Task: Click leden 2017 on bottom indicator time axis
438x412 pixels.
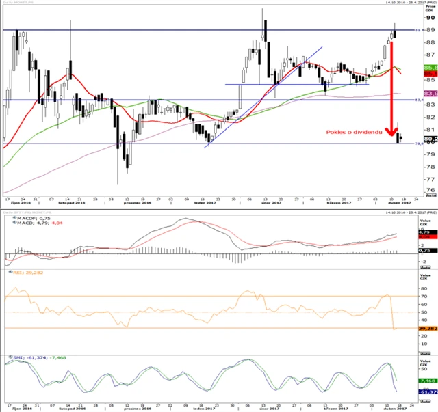Action: coord(204,409)
